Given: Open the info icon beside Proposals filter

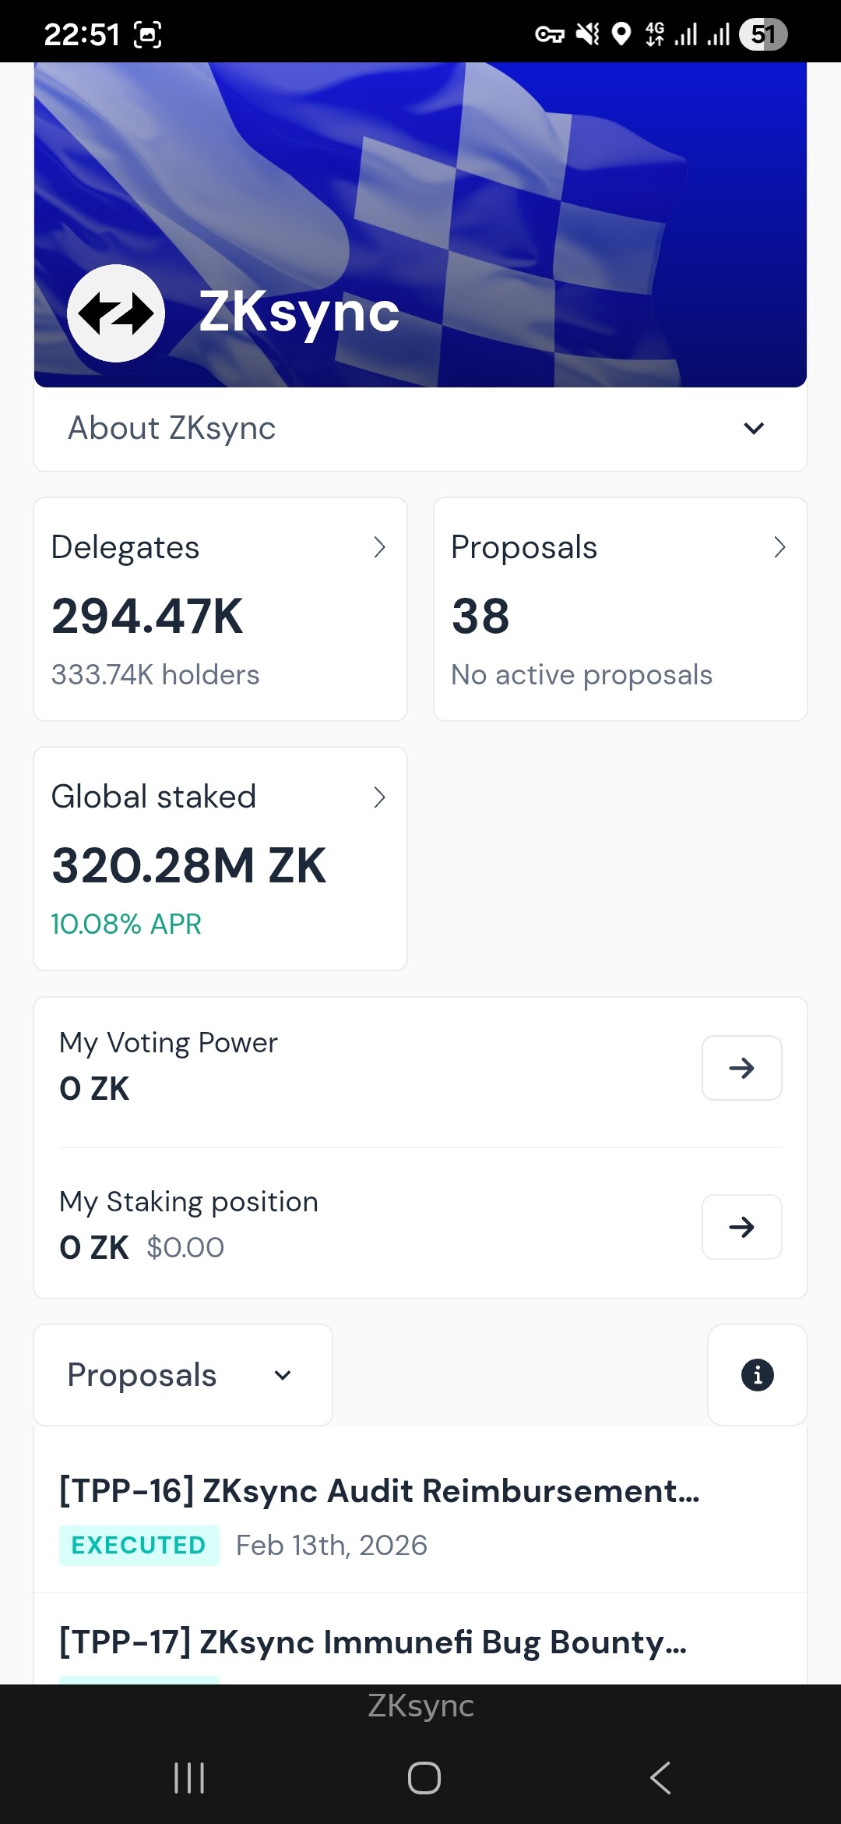Looking at the screenshot, I should pos(757,1375).
